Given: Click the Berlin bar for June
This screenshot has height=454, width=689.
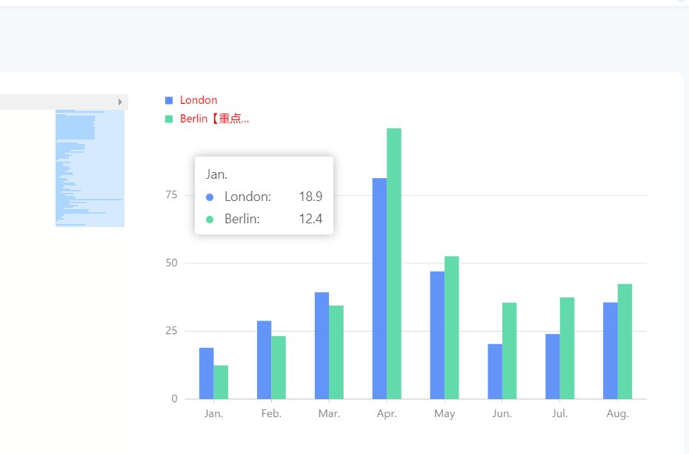Looking at the screenshot, I should [x=509, y=351].
